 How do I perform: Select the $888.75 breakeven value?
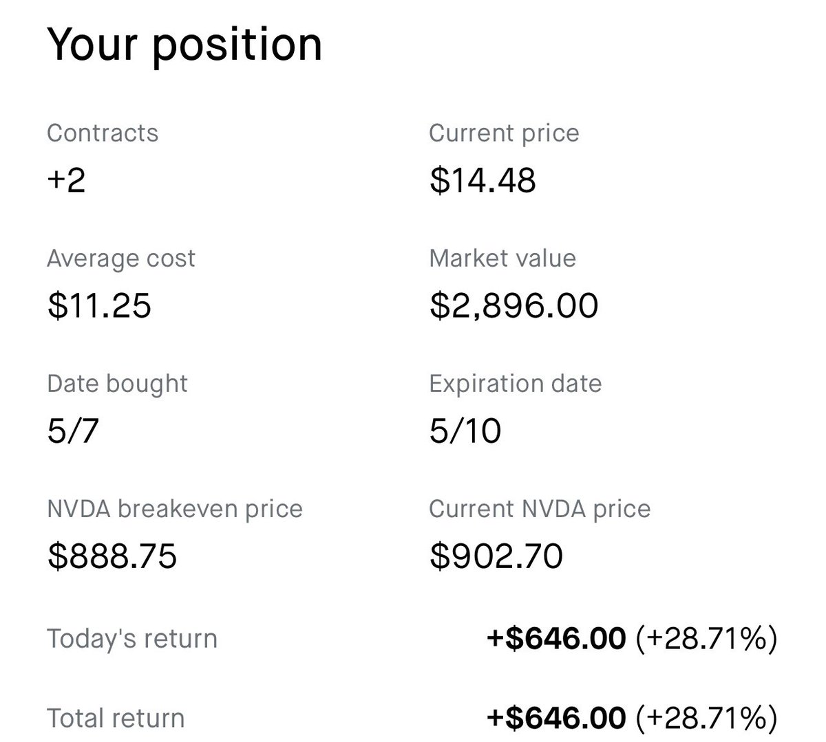(x=112, y=556)
